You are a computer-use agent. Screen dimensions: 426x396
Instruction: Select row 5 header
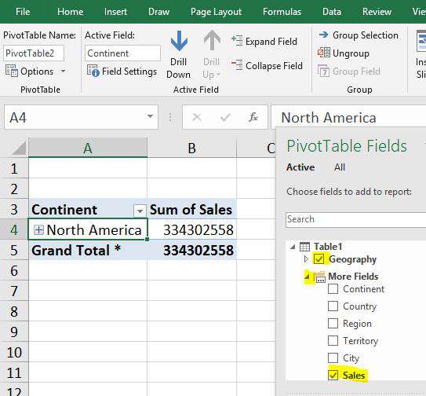pos(14,250)
